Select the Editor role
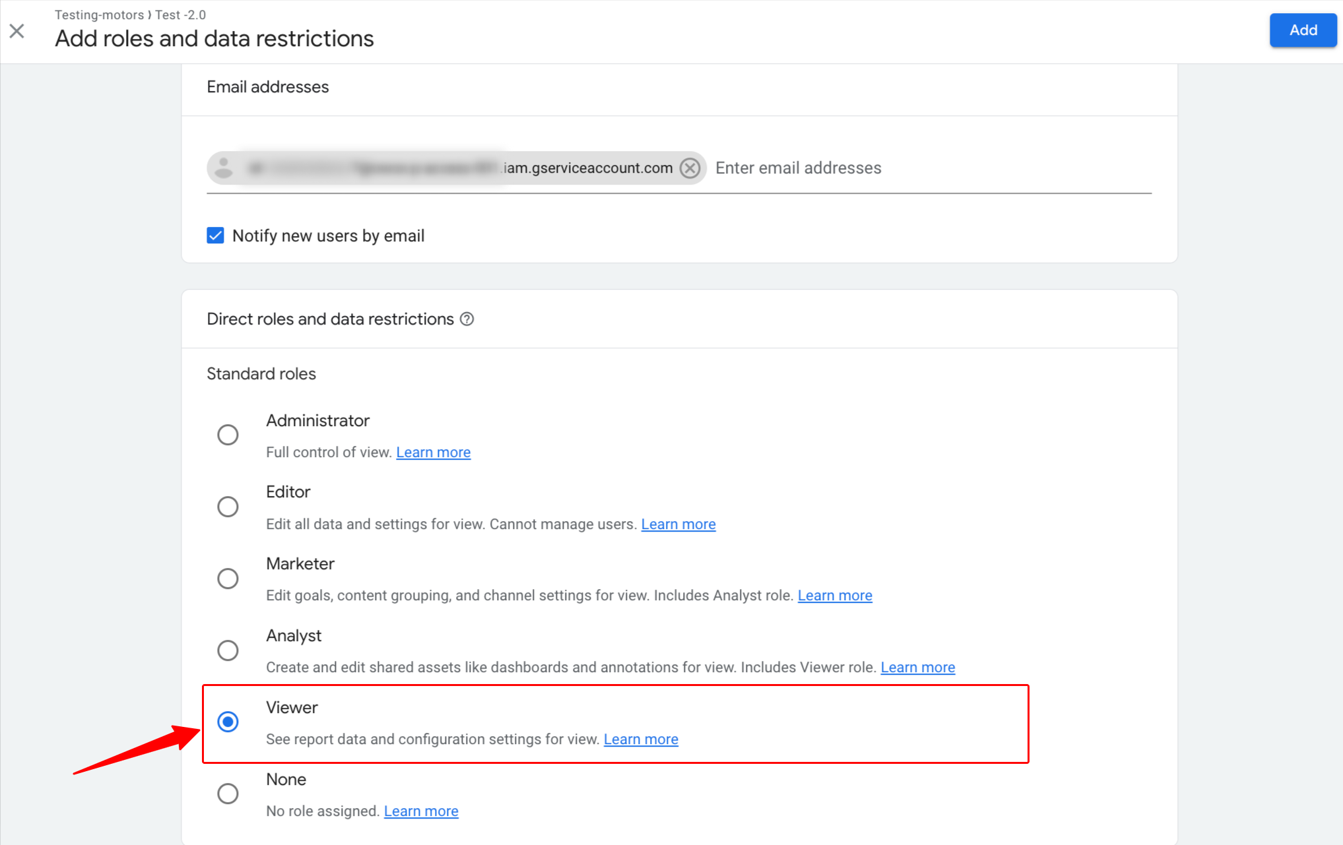1343x845 pixels. pos(228,507)
